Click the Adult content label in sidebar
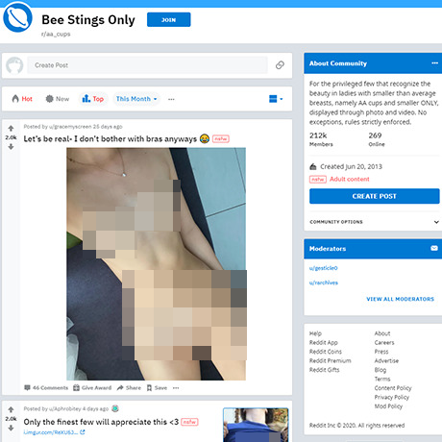This screenshot has height=442, width=442. pos(350,179)
